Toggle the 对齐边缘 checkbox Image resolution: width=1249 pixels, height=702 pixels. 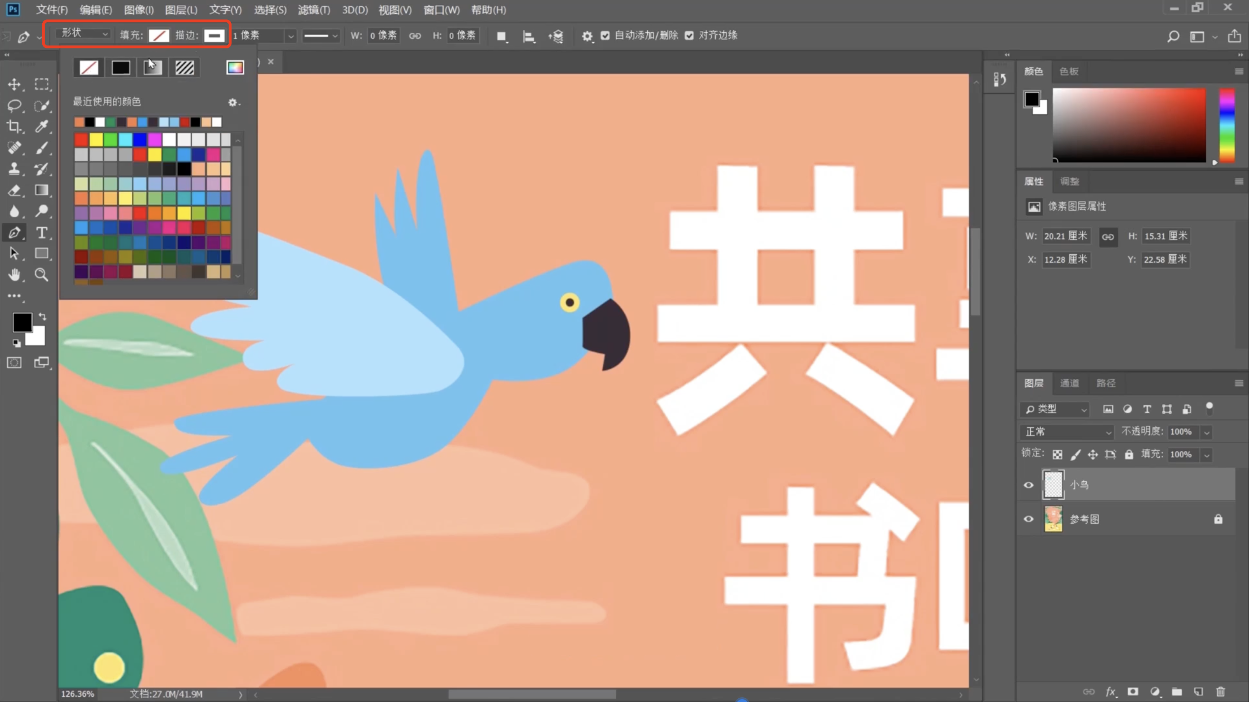point(689,36)
